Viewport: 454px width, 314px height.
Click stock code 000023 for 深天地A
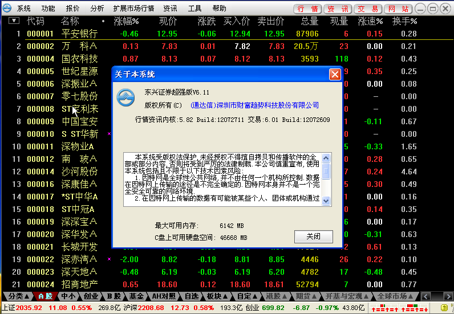[40, 272]
